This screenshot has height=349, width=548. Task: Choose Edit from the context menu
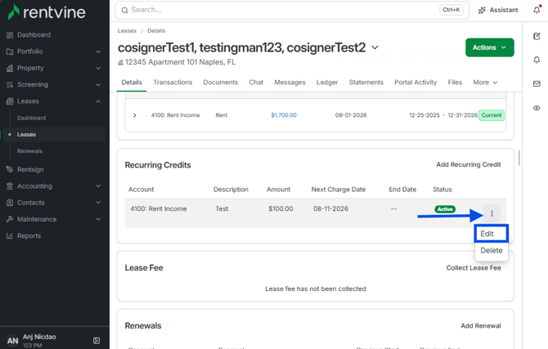[x=491, y=234]
